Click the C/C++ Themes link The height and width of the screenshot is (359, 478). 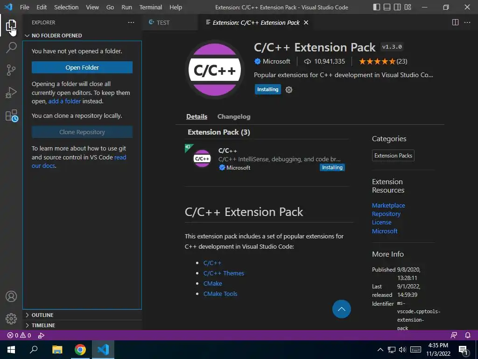click(224, 273)
